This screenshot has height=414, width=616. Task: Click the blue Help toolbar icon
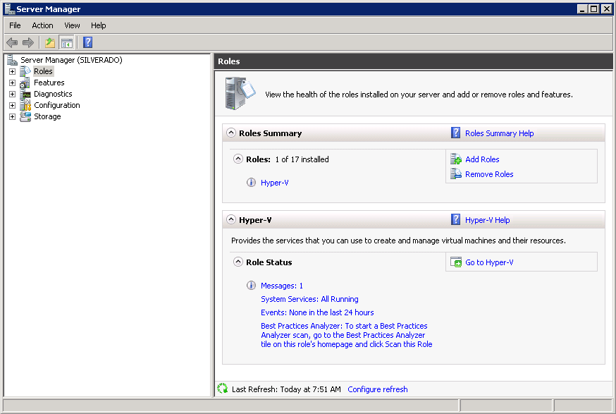pyautogui.click(x=87, y=42)
